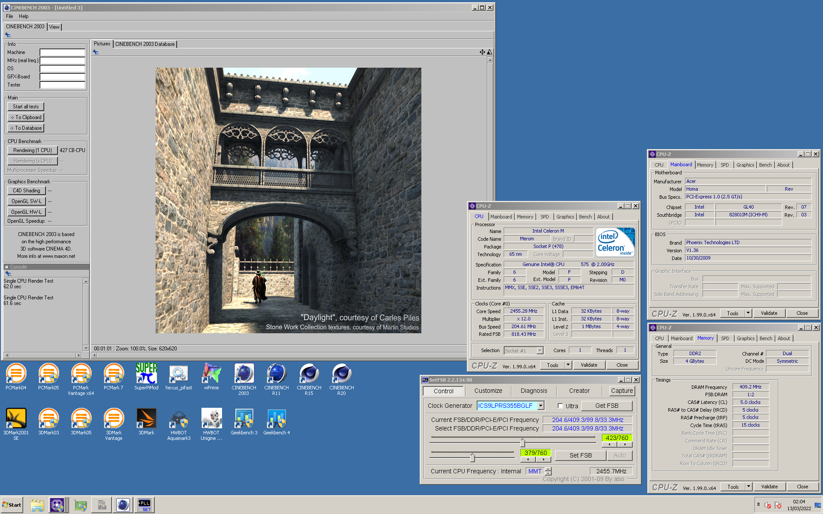This screenshot has width=823, height=514.
Task: Click Validate in CPU-Z CPU window
Action: click(589, 365)
